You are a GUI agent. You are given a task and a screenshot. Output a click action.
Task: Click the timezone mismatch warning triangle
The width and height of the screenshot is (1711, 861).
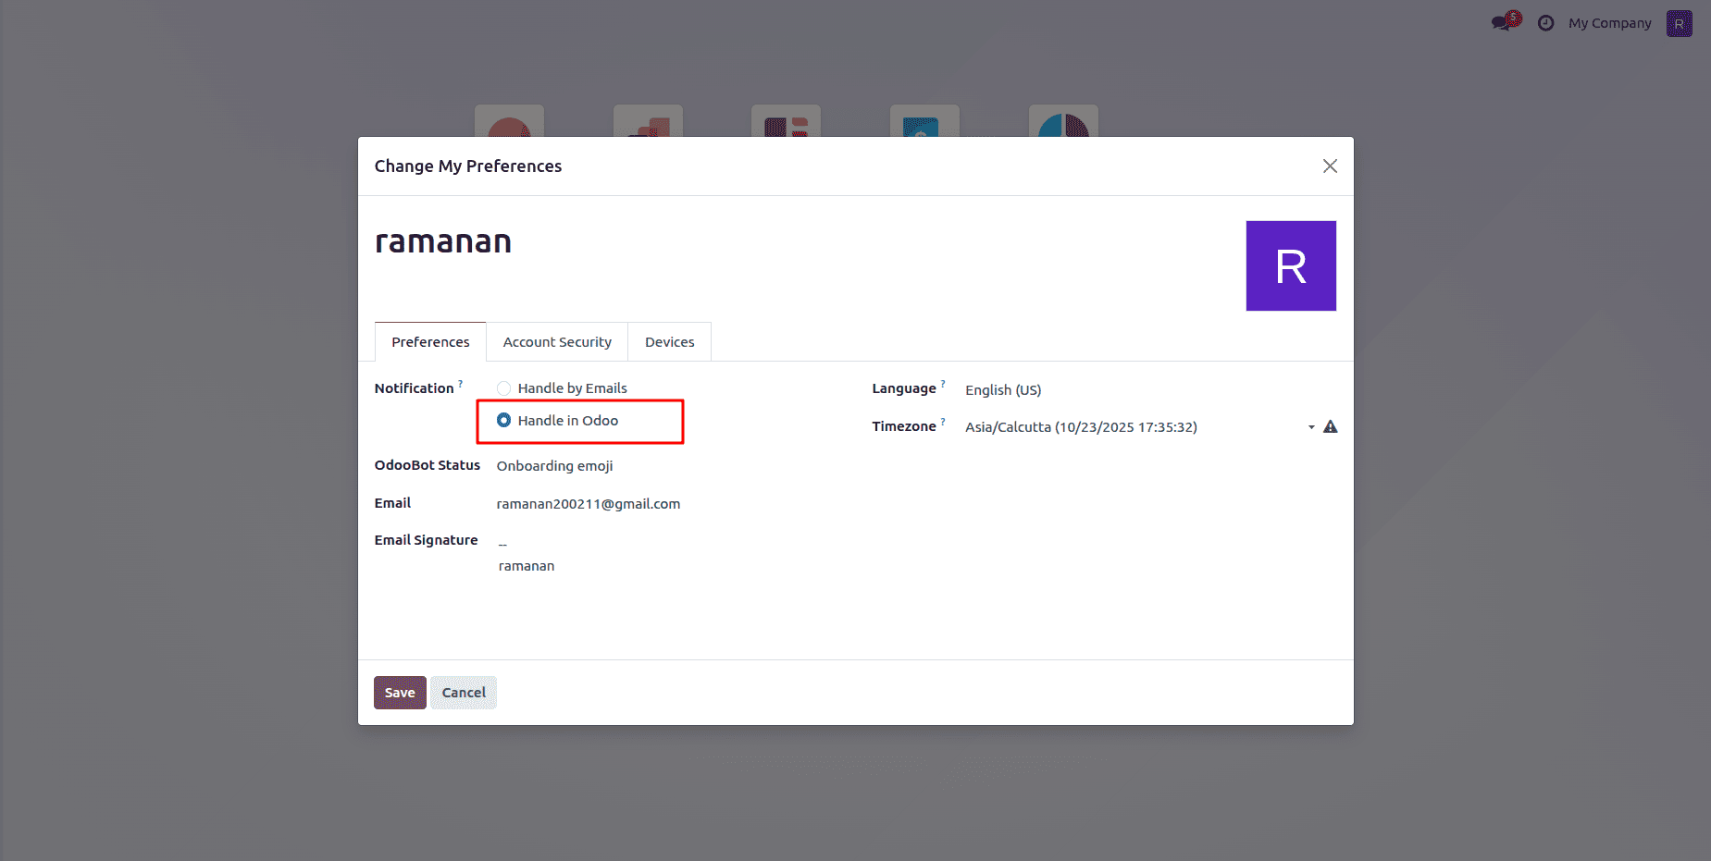1331,426
